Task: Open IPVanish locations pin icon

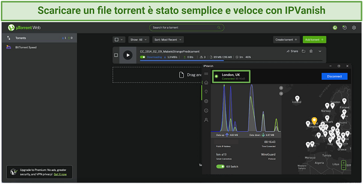Action: [206, 92]
